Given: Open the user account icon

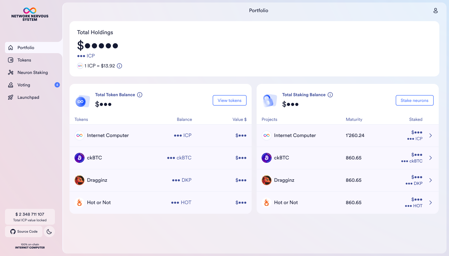Looking at the screenshot, I should tap(436, 11).
